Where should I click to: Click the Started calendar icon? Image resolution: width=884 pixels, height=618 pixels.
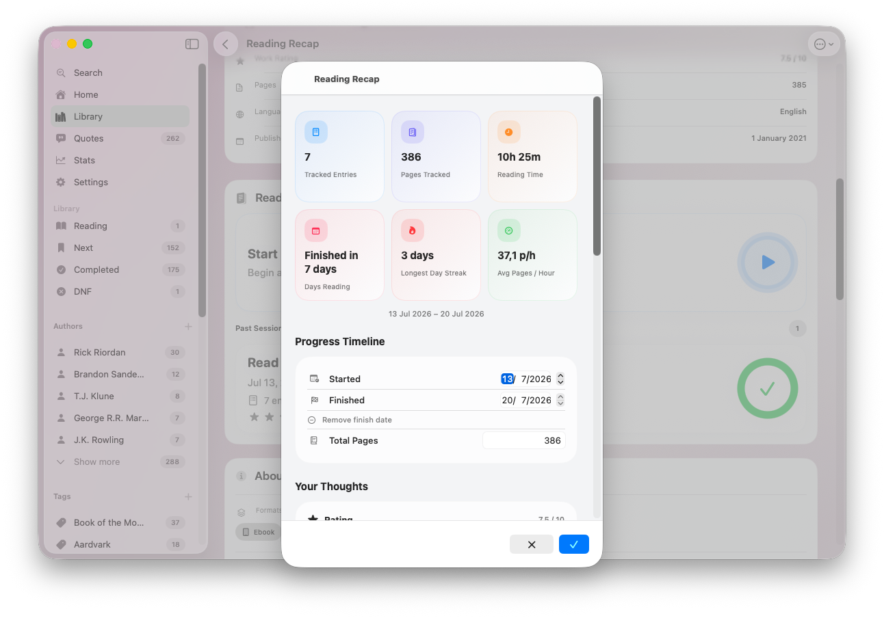(x=314, y=379)
